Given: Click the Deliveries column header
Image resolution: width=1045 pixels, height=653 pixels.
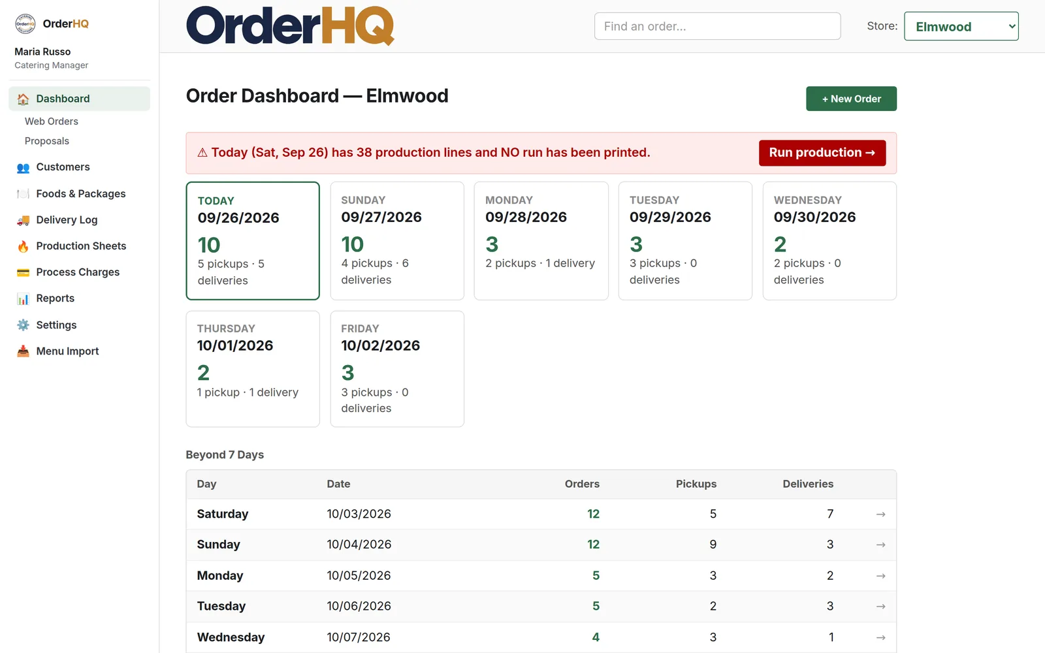Looking at the screenshot, I should pyautogui.click(x=808, y=484).
